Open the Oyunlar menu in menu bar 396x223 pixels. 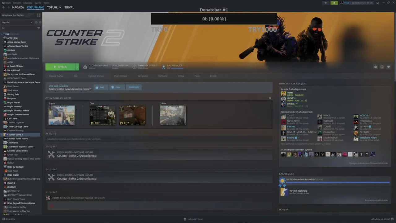38,3
